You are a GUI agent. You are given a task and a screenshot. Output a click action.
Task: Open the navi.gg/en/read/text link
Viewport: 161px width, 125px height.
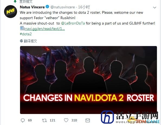(45, 29)
